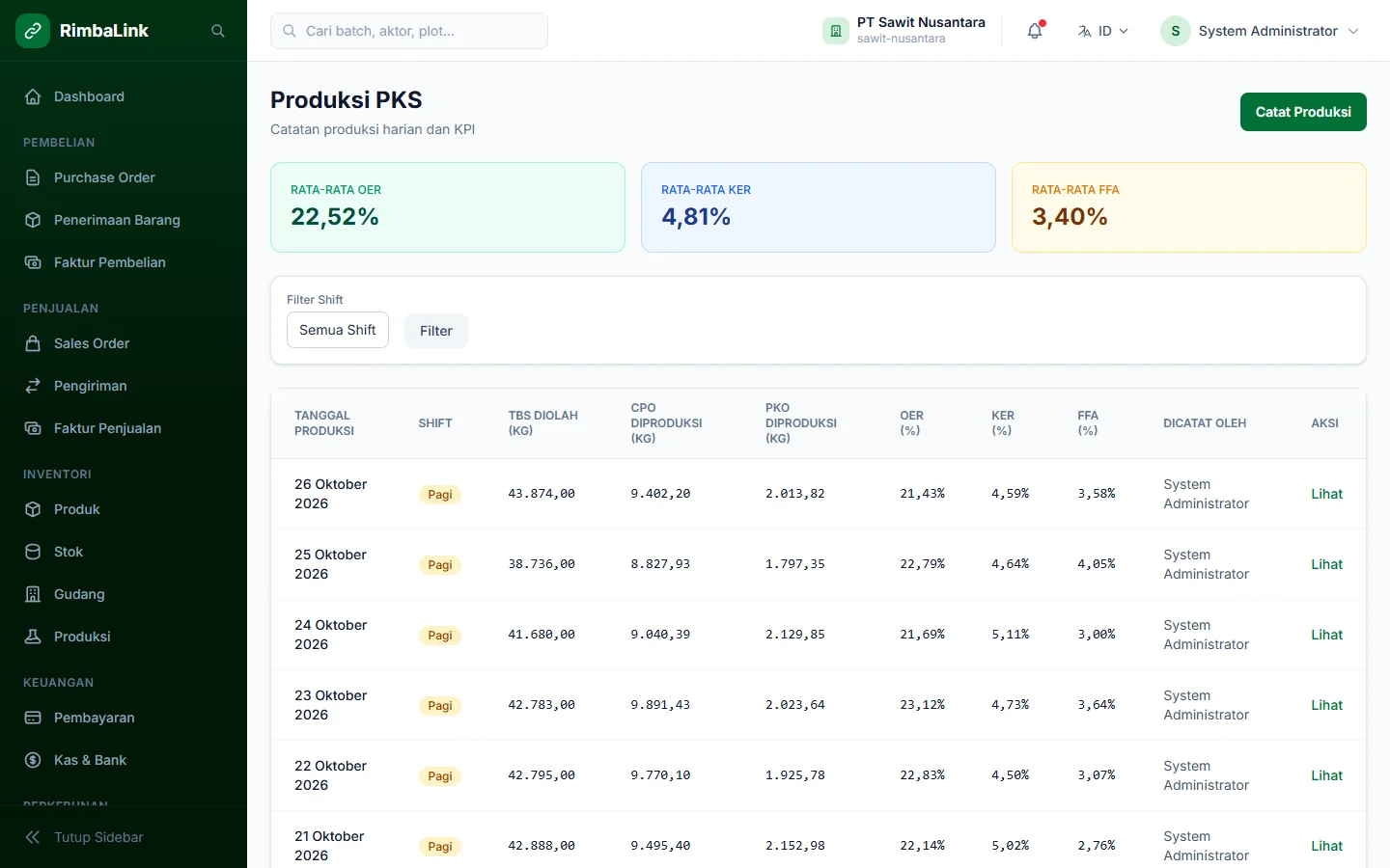Open the Semua Shift filter dropdown
Screen dimensions: 1390x868
(x=338, y=330)
